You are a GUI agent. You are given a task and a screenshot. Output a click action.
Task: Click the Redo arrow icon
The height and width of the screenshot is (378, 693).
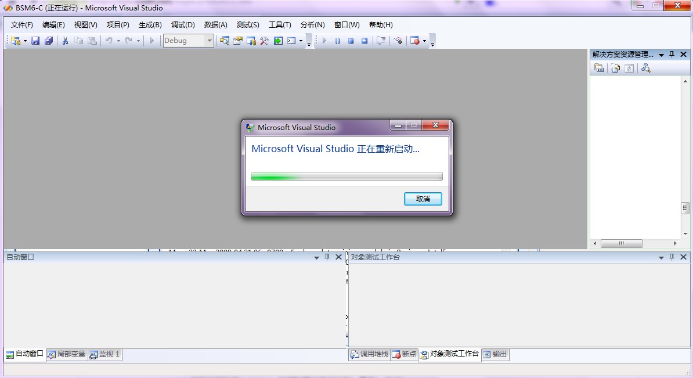(129, 41)
